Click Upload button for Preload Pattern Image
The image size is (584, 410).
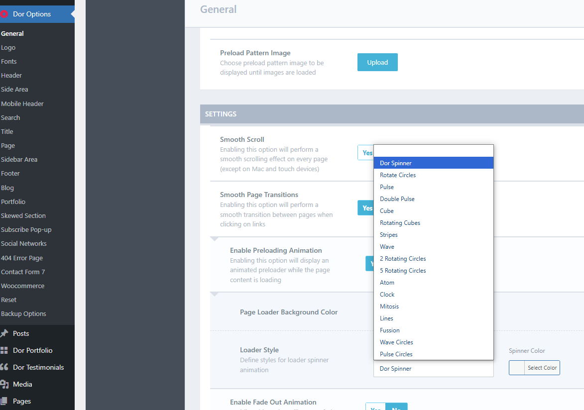point(377,62)
